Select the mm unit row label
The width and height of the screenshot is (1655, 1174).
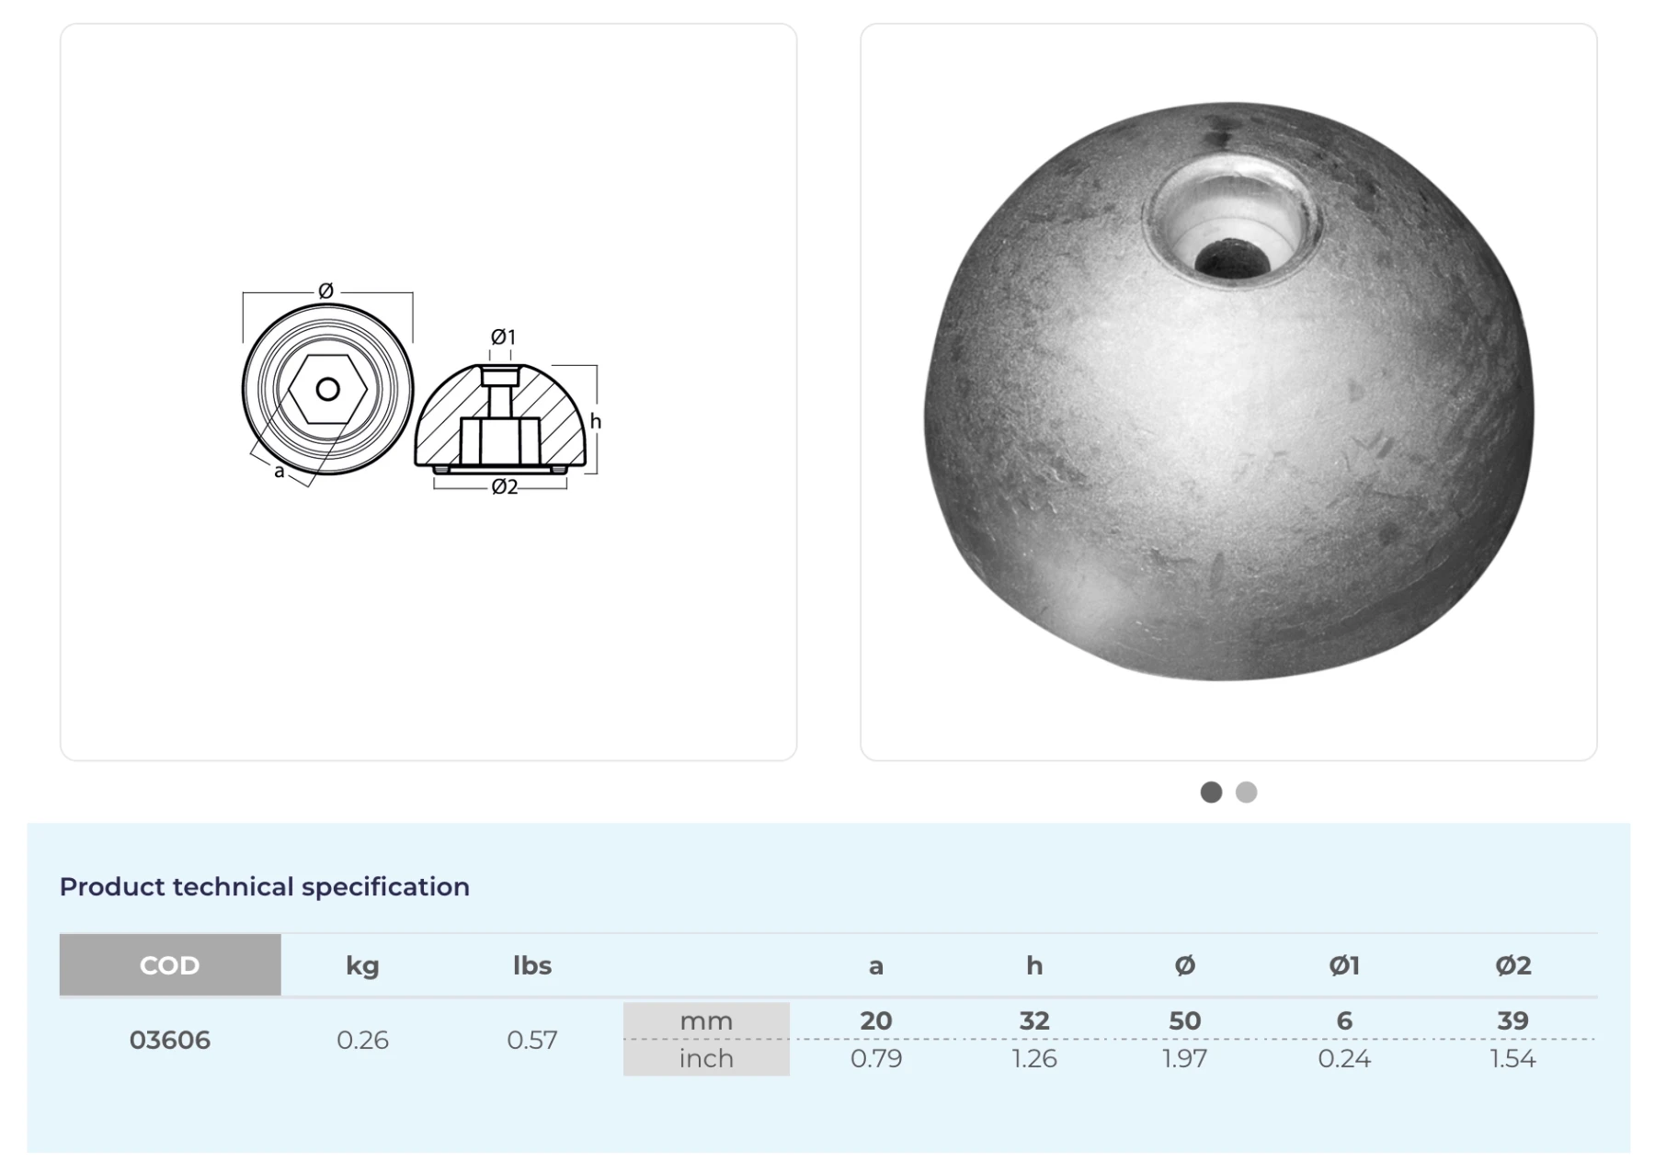(706, 1021)
